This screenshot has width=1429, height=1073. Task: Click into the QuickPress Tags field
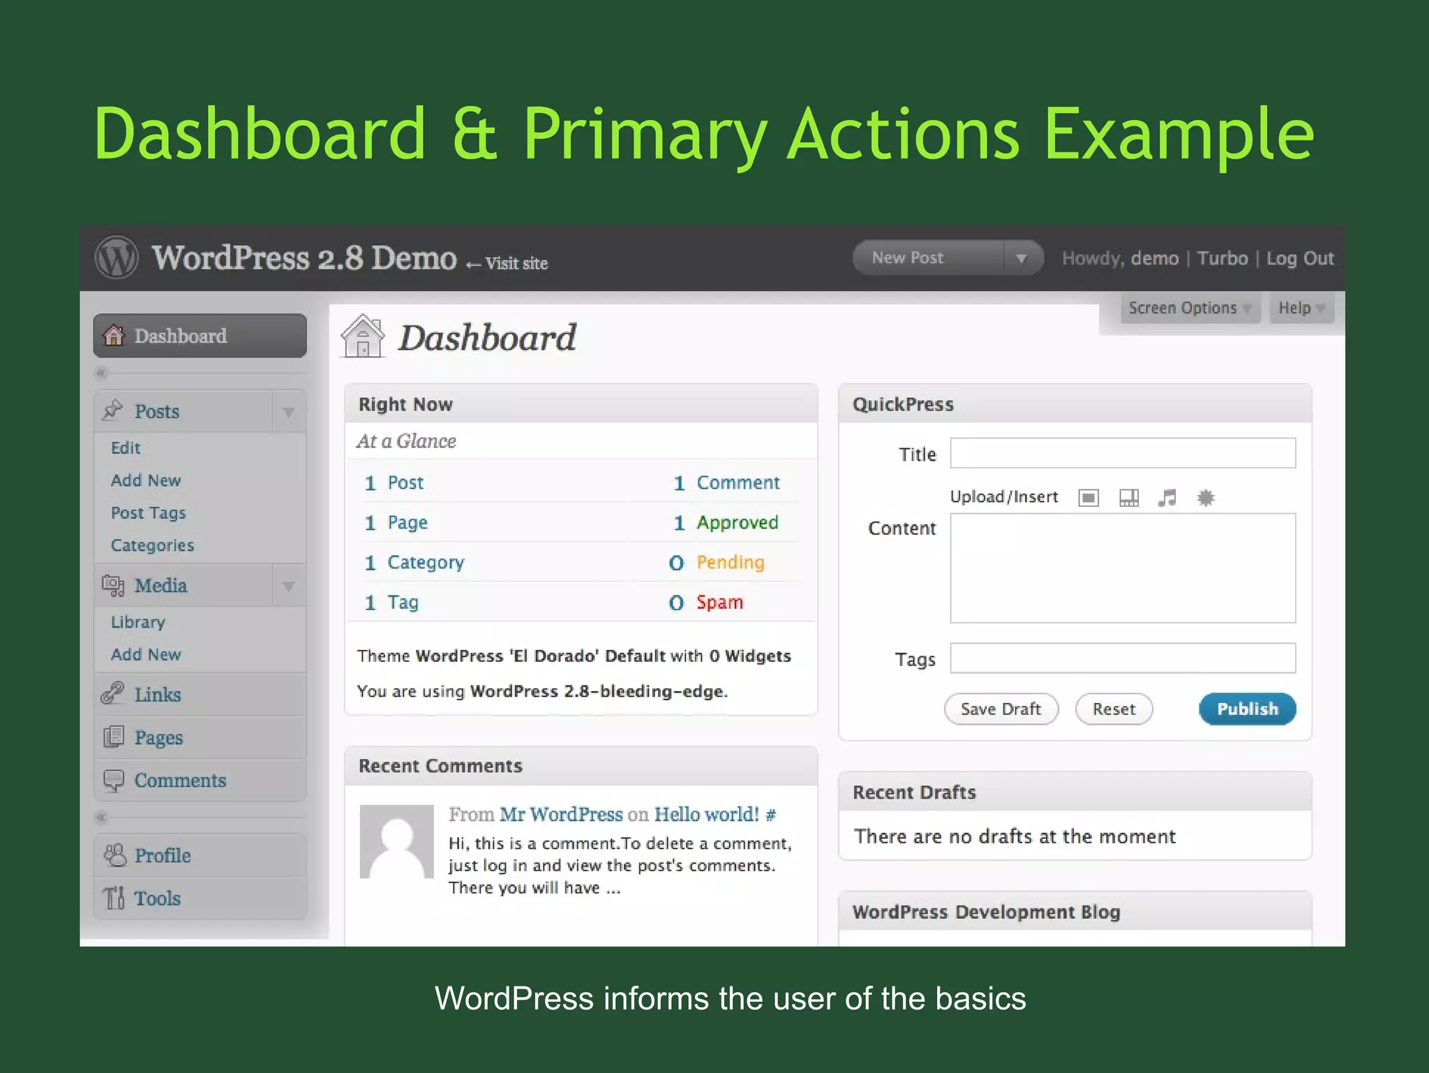click(x=1123, y=658)
